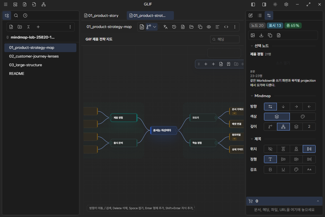Click the bookmark-plus icon in the floating toolbar
Viewport: 325px width, 217px height.
(229, 64)
